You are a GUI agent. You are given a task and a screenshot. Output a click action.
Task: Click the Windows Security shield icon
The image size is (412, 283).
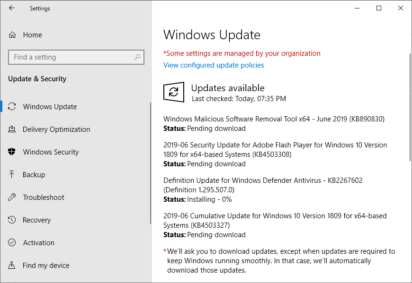(12, 152)
